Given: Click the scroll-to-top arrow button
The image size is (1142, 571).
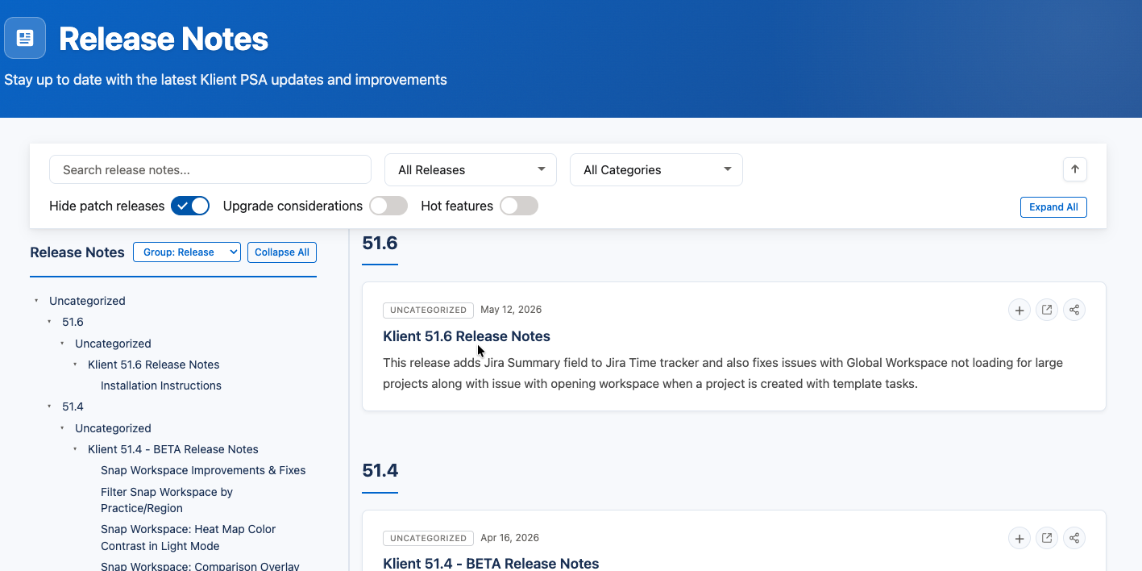Looking at the screenshot, I should (1075, 169).
